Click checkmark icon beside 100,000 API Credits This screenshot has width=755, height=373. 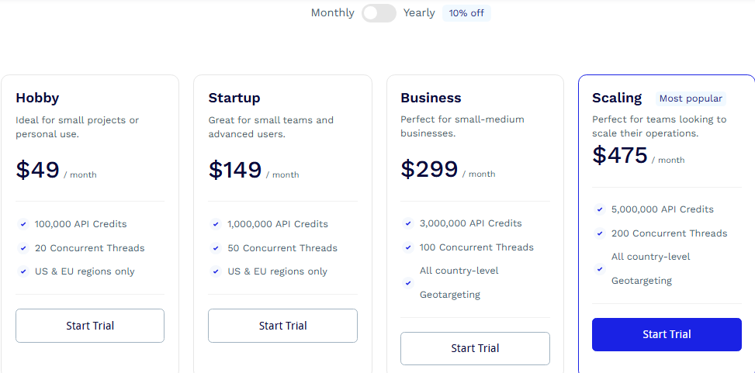tap(23, 224)
